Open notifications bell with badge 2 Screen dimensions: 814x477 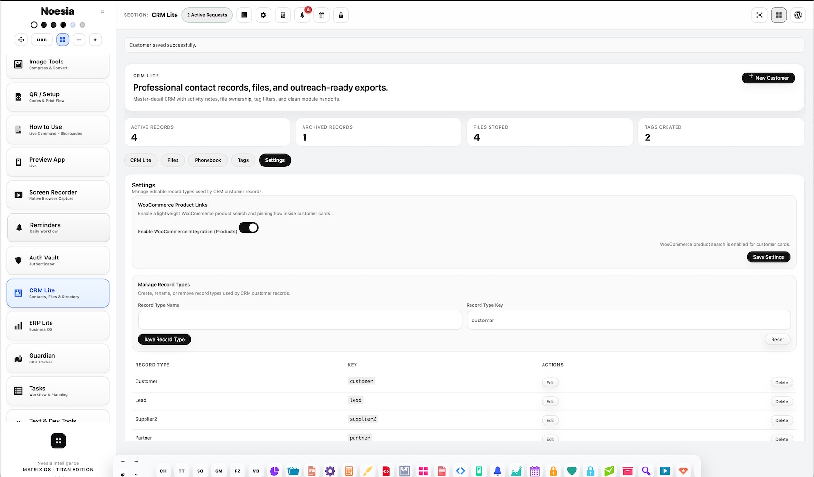pos(302,15)
